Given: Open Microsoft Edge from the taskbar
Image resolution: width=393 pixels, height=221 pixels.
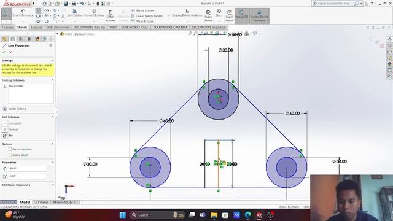Looking at the screenshot, I should (248, 215).
